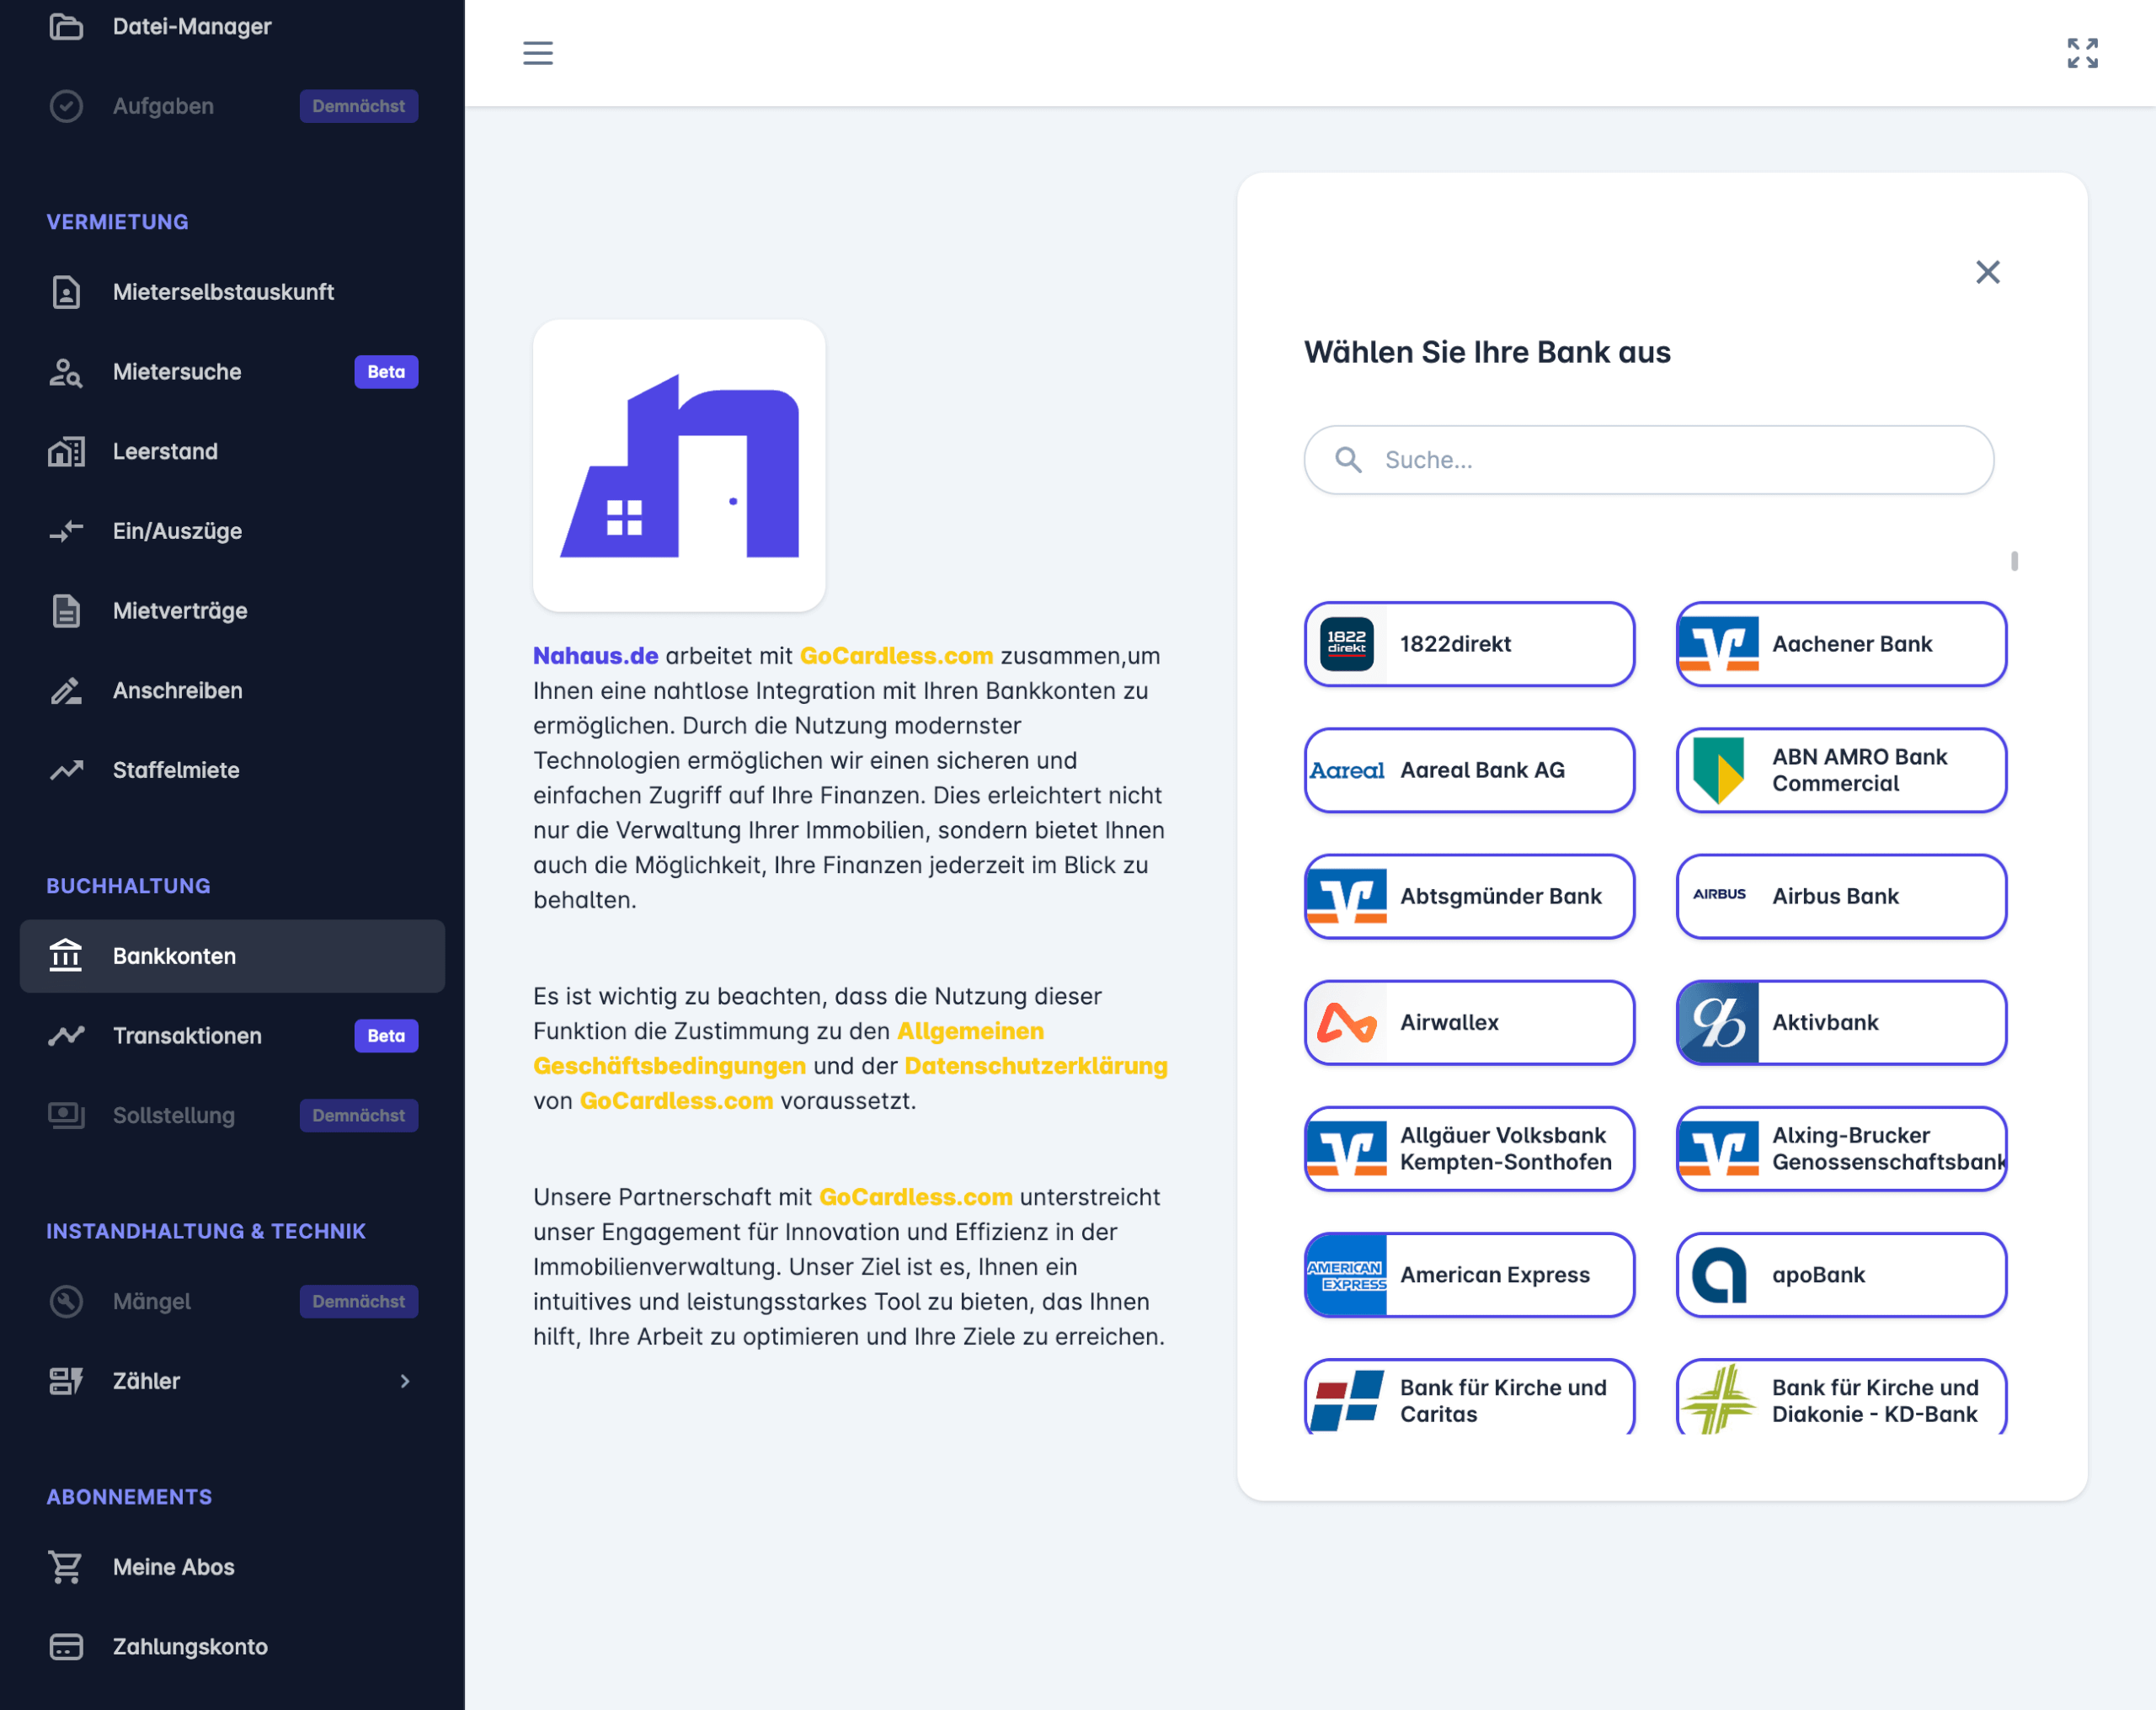Image resolution: width=2156 pixels, height=1710 pixels.
Task: Select Alxing-Brucker Genossenschaftsbank
Action: pyautogui.click(x=1841, y=1148)
